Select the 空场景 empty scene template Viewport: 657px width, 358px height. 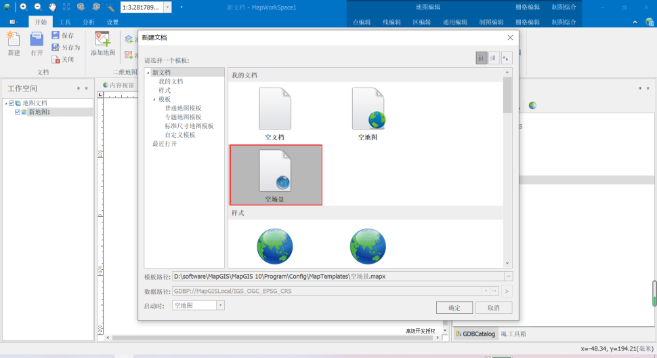(x=276, y=175)
